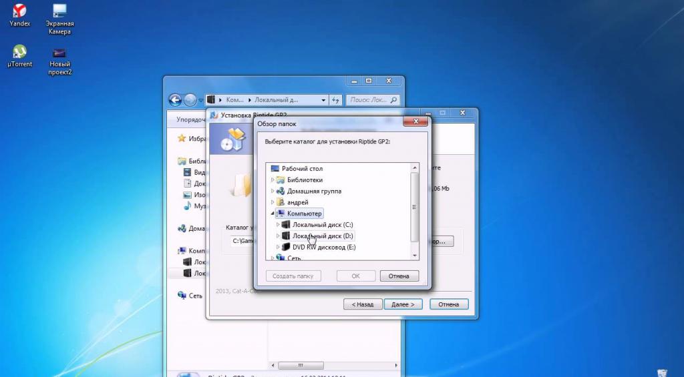Open the Yandex browser desktop icon

[19, 15]
